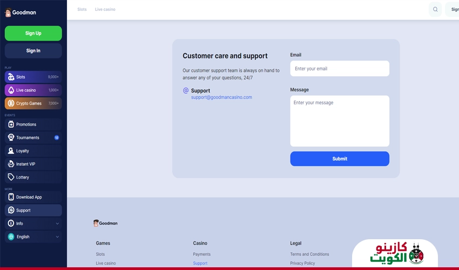459x270 pixels.
Task: Click the Loyalty sidebar icon
Action: click(11, 151)
